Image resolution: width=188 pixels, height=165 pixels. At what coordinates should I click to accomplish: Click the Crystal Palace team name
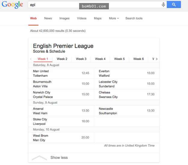(43, 97)
